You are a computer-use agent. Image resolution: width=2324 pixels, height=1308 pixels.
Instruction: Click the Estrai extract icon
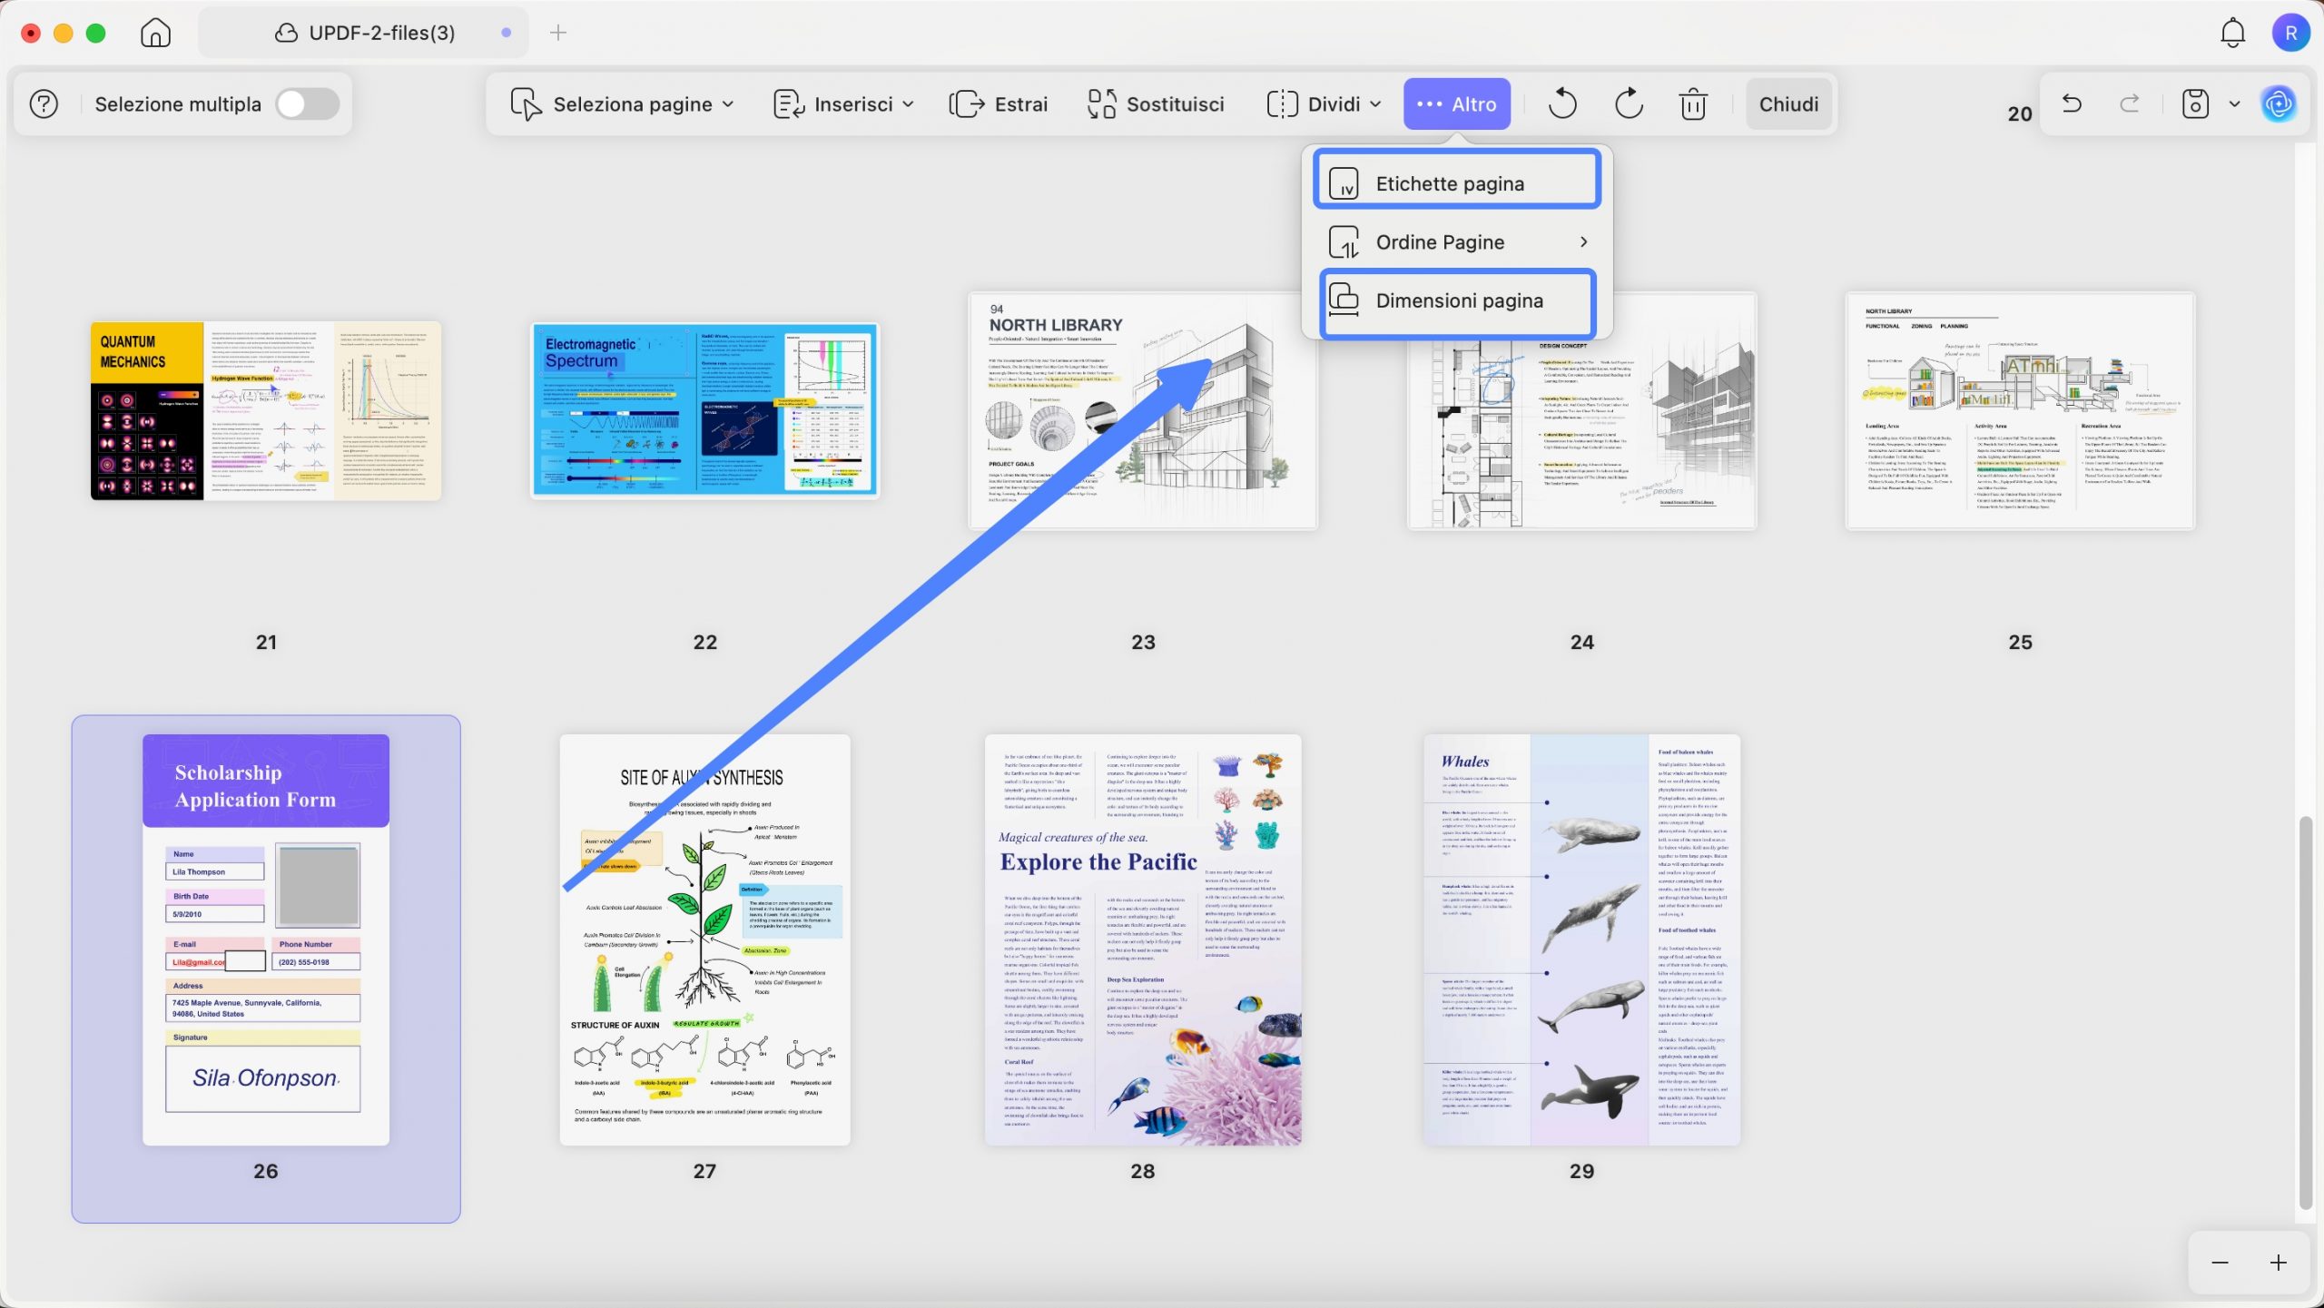[x=967, y=104]
